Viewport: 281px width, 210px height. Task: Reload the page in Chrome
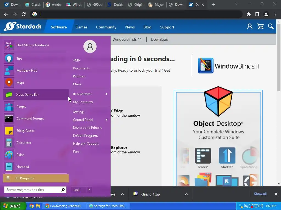point(24,14)
